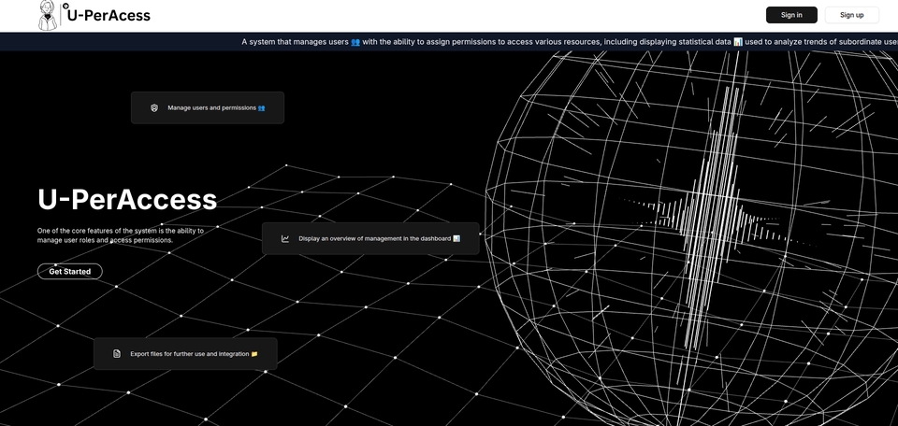Click the chart emoji in dashboard overview card
898x426 pixels.
click(x=456, y=239)
